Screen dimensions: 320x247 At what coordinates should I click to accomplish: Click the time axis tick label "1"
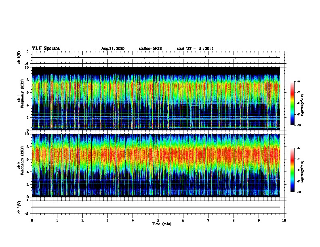57,220
